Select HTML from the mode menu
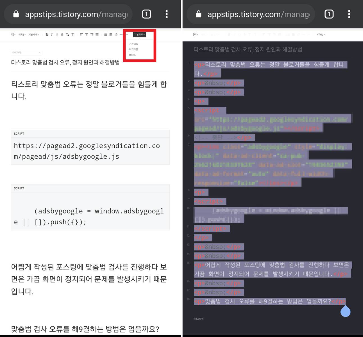This screenshot has height=337, width=363. point(132,55)
